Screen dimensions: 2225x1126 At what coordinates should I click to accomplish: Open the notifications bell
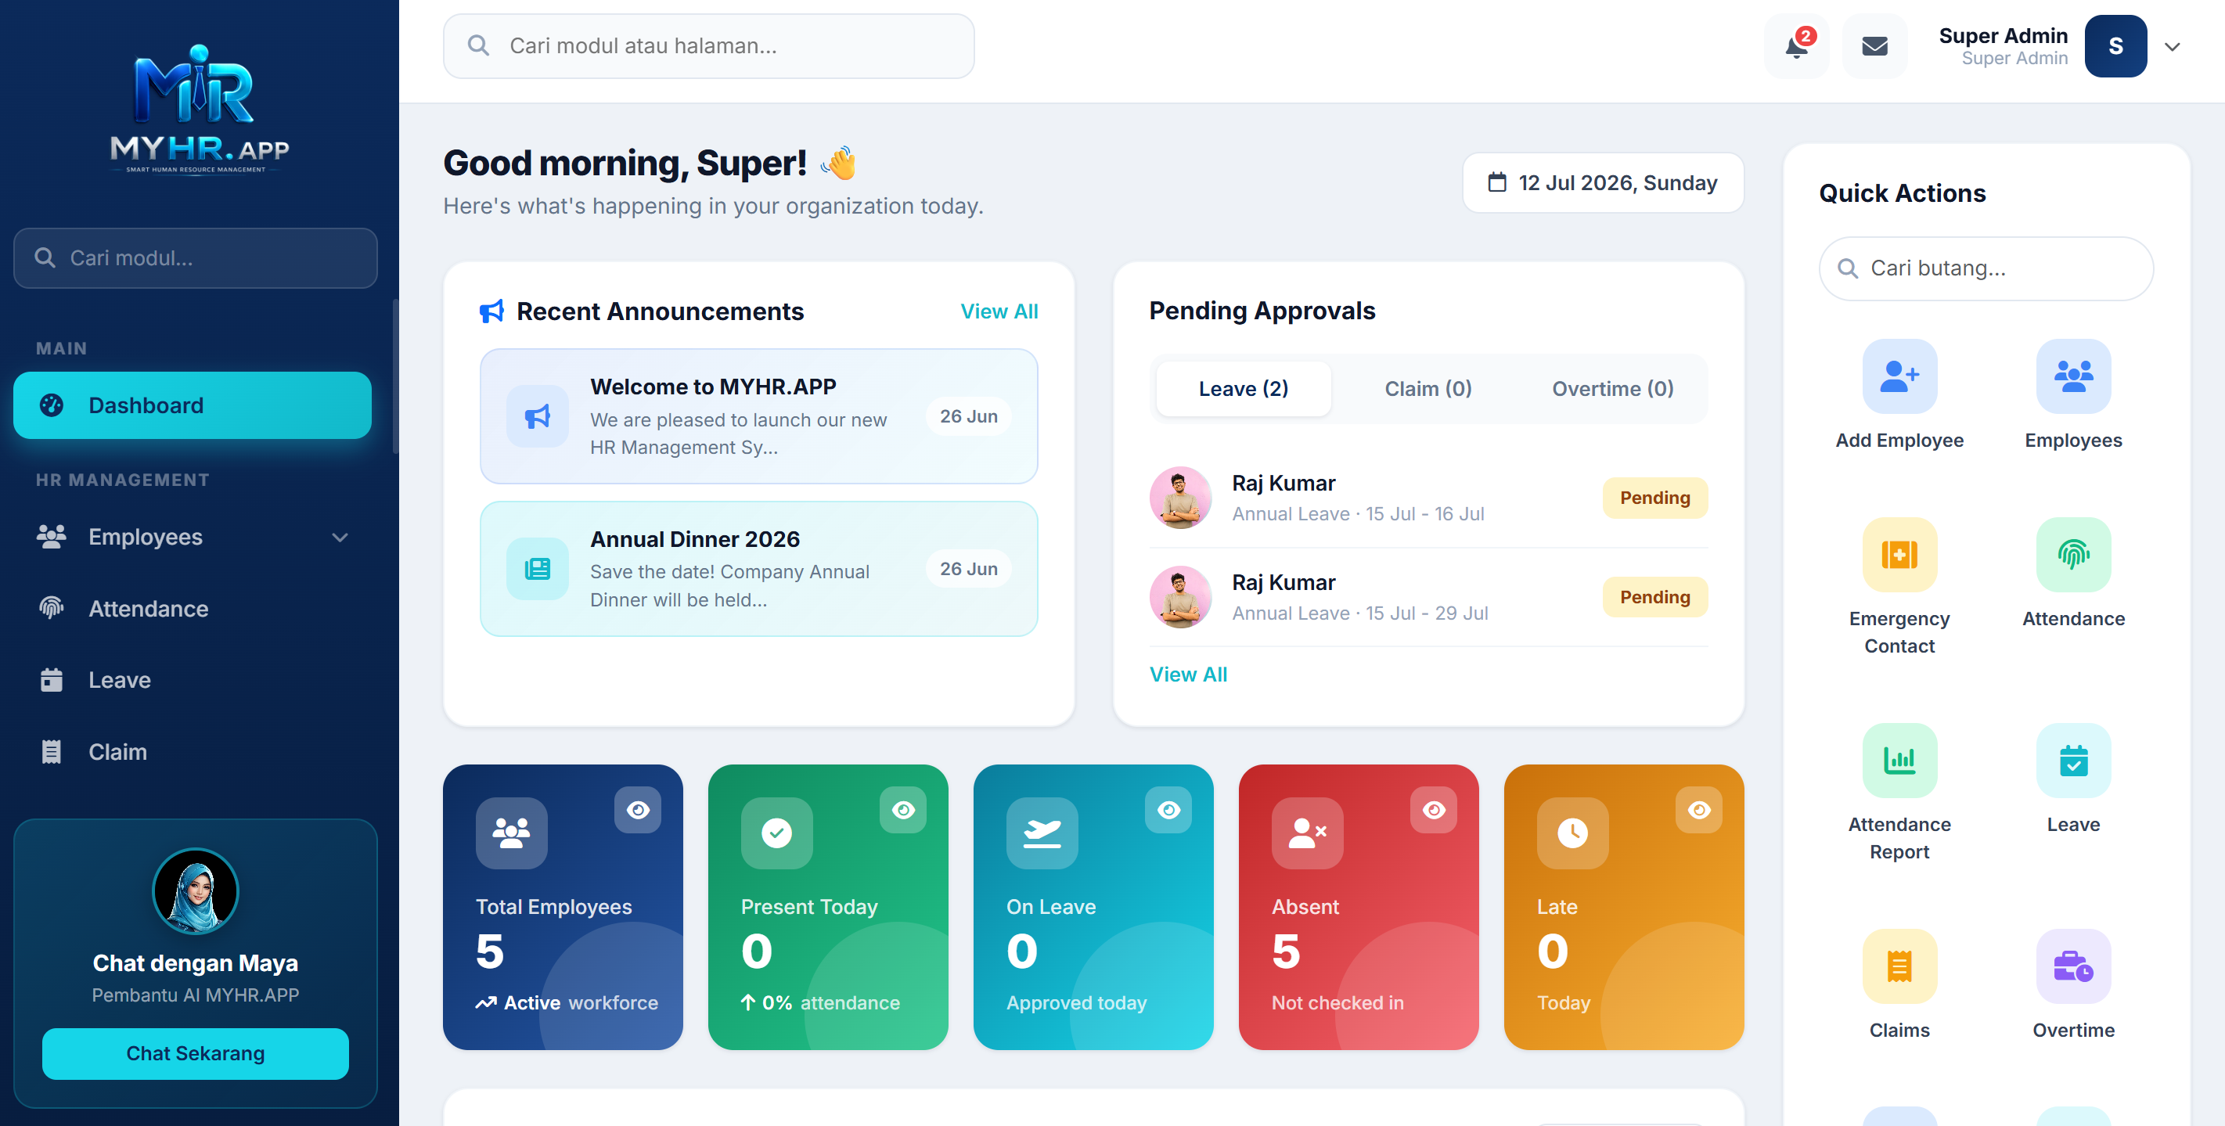(x=1795, y=47)
